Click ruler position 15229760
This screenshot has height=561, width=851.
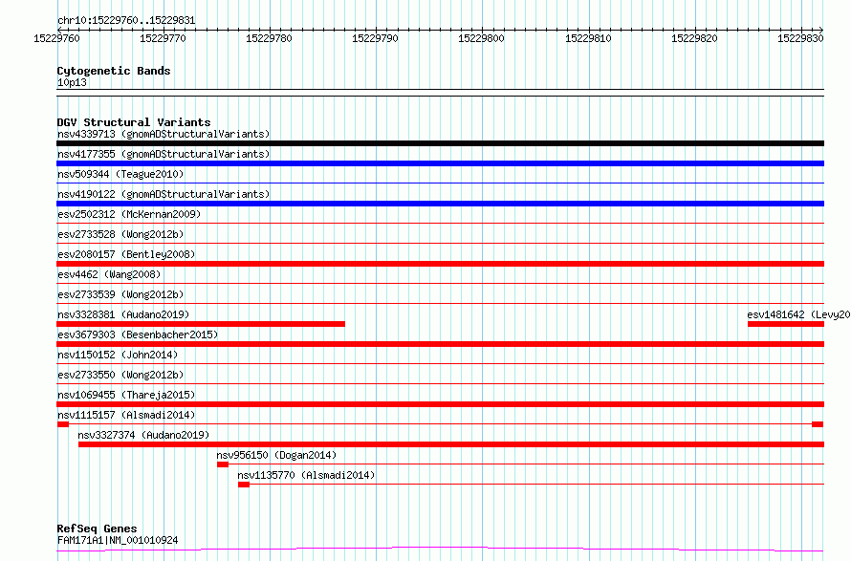(56, 38)
